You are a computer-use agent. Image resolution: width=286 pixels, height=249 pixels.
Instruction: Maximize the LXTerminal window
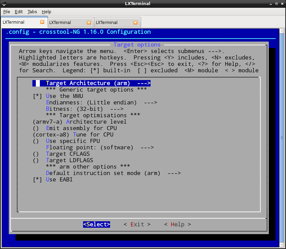coord(277,4)
